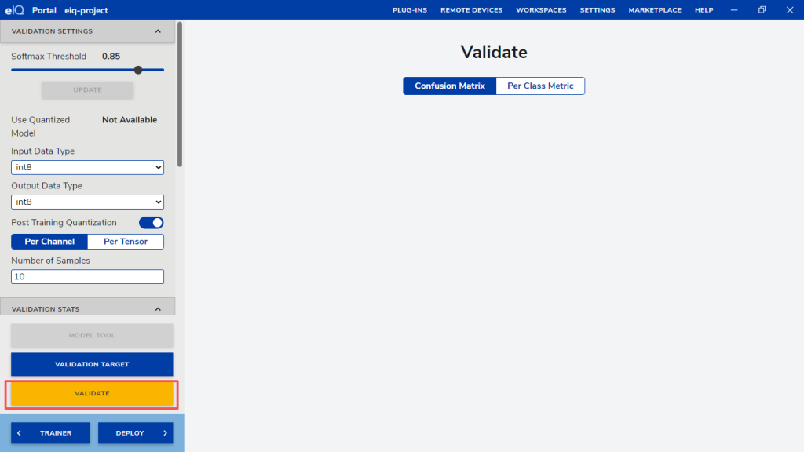Go back to Trainer step

pos(50,433)
